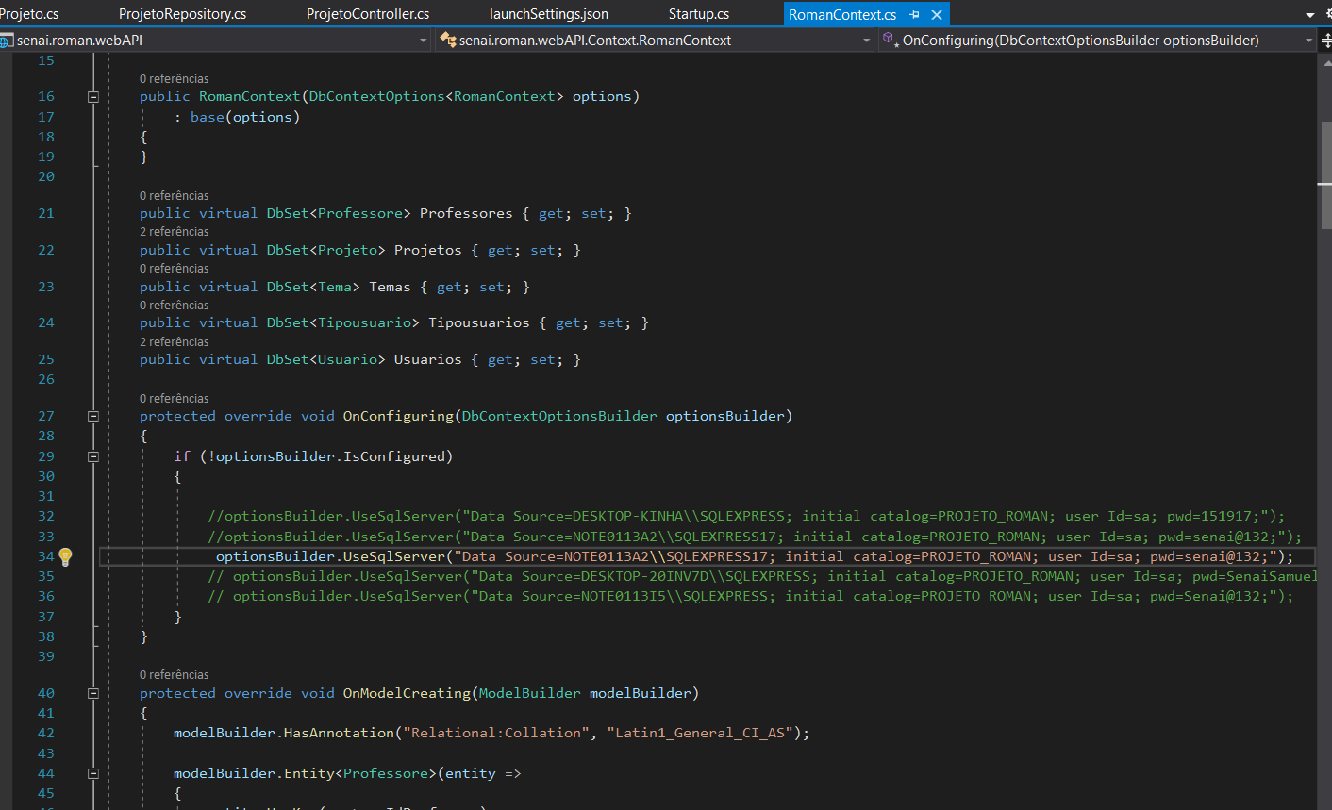Screen dimensions: 1332x810
Task: Close the RomanContext.cs tab
Action: click(937, 15)
